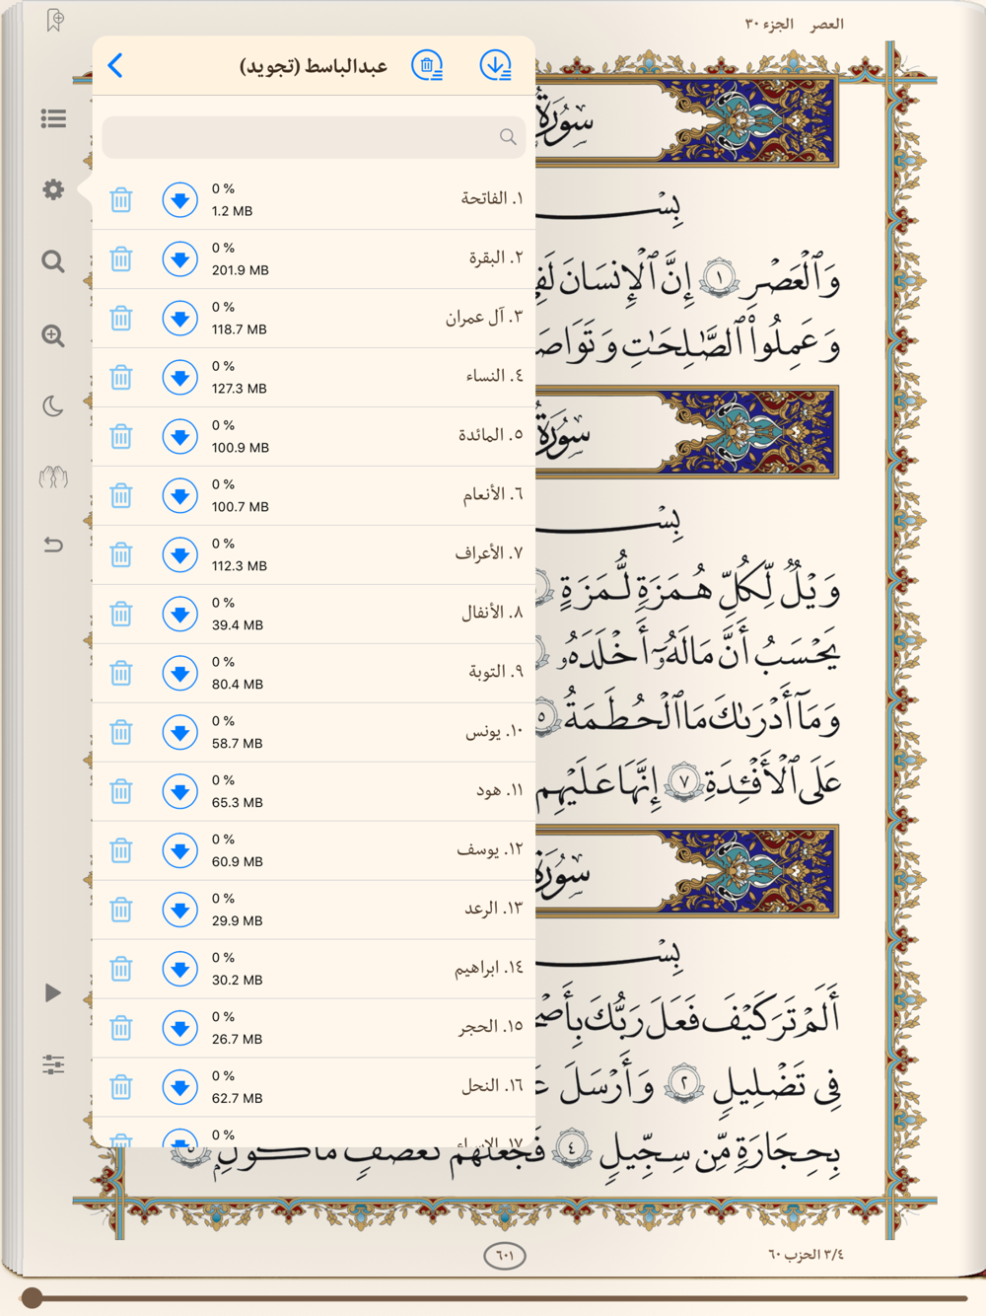Tap الجزء ٣٠ juz label

(768, 24)
